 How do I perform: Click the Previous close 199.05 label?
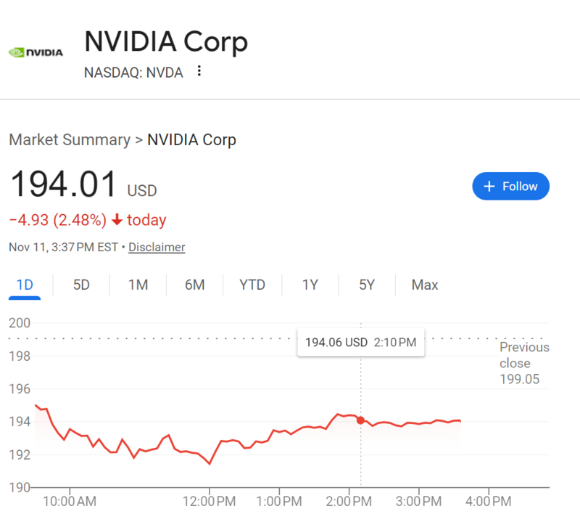pos(523,363)
